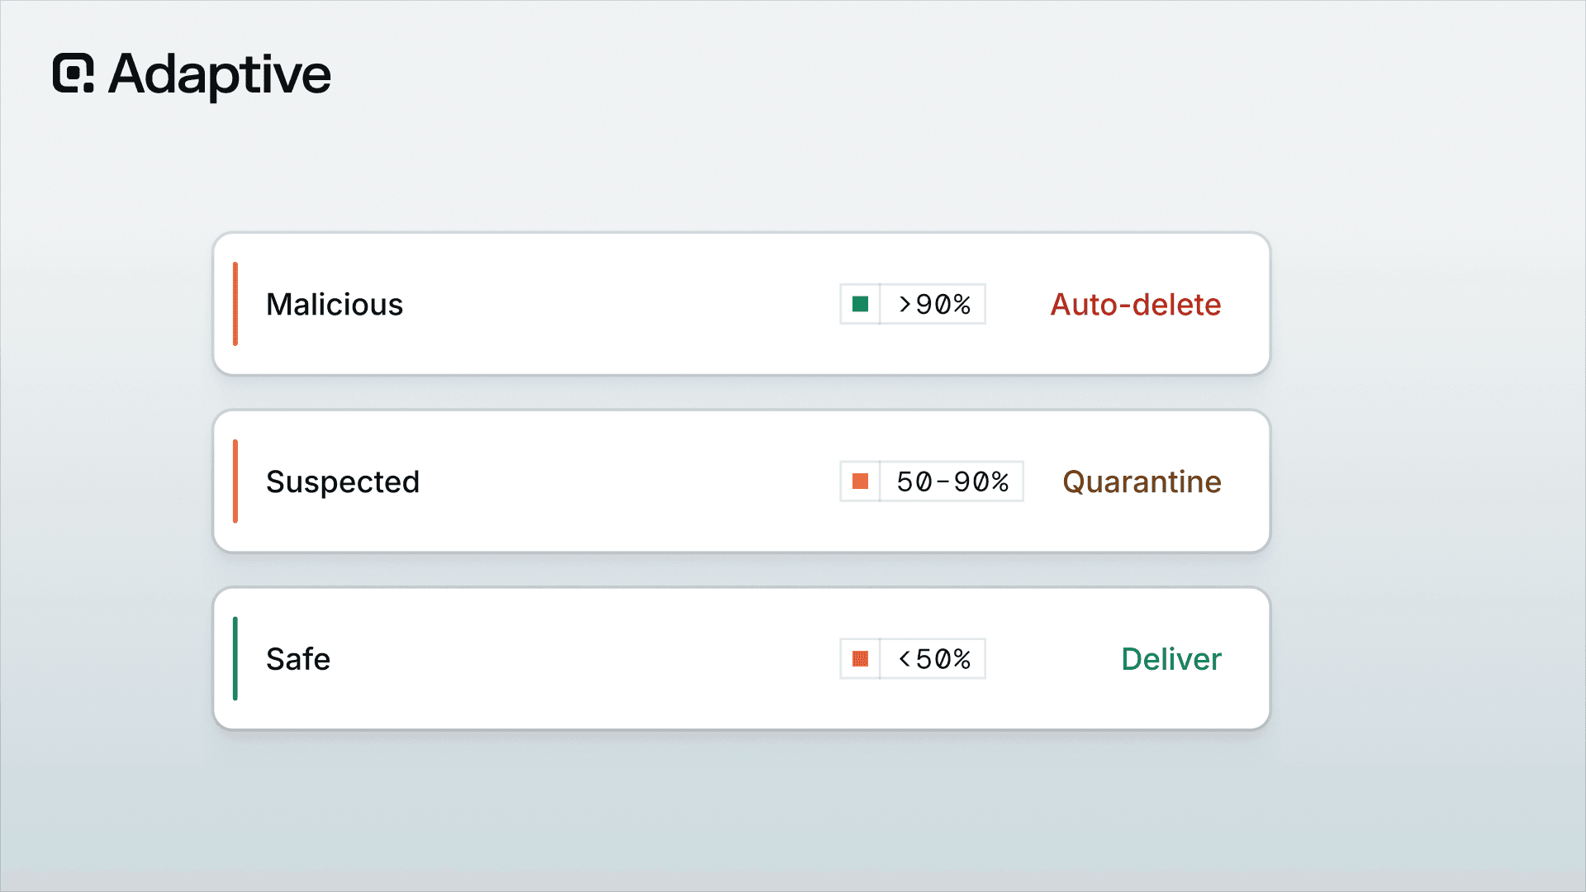Click the orange accent bar beside Malicious
Image resolution: width=1586 pixels, height=892 pixels.
tap(235, 304)
